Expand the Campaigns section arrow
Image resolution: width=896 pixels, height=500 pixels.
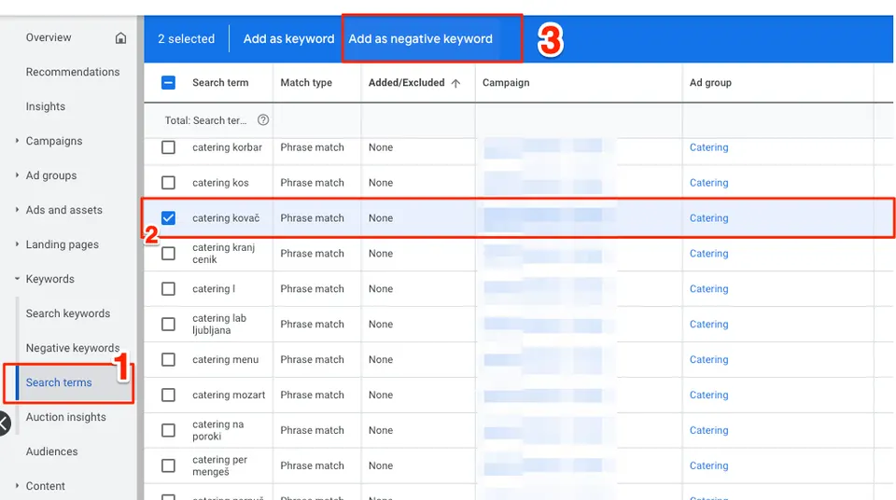coord(17,141)
